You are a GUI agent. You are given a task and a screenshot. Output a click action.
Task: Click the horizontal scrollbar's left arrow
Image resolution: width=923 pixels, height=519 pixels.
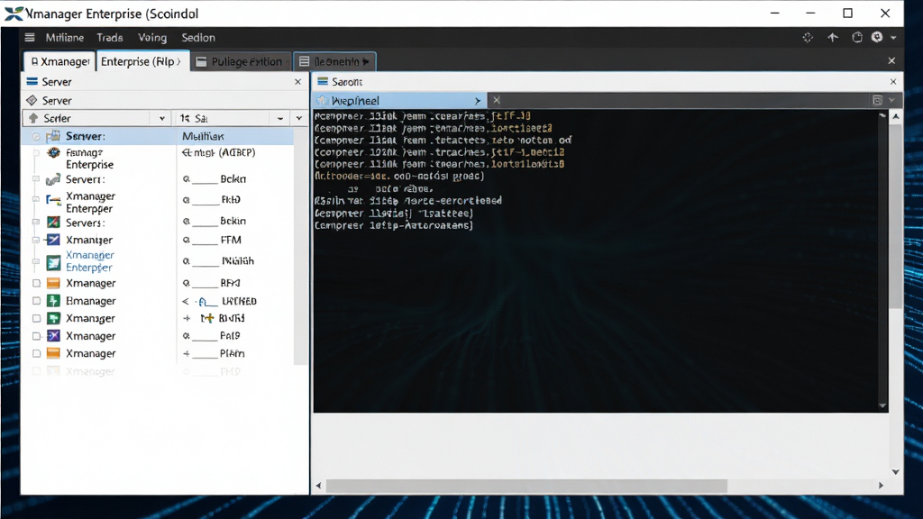(318, 486)
